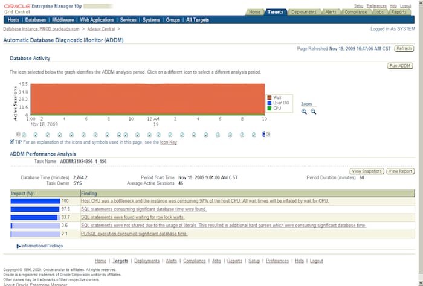The width and height of the screenshot is (423, 286).
Task: Click the View Snapshots button
Action: pyautogui.click(x=367, y=171)
